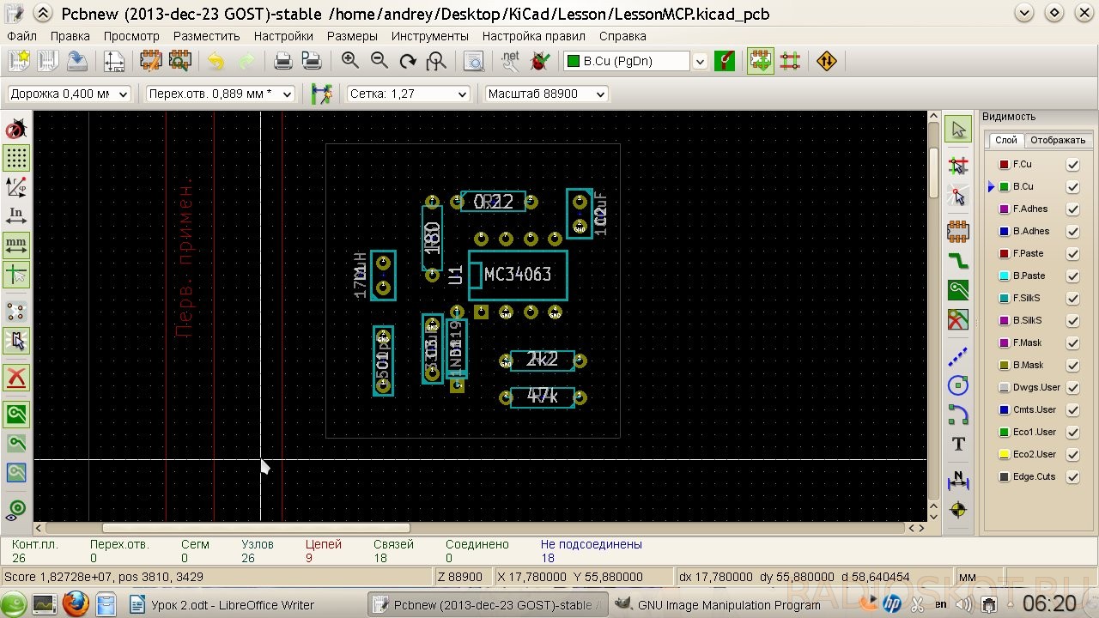The width and height of the screenshot is (1099, 618).
Task: Toggle Edge.Cuts layer visibility checkbox
Action: 1072,476
